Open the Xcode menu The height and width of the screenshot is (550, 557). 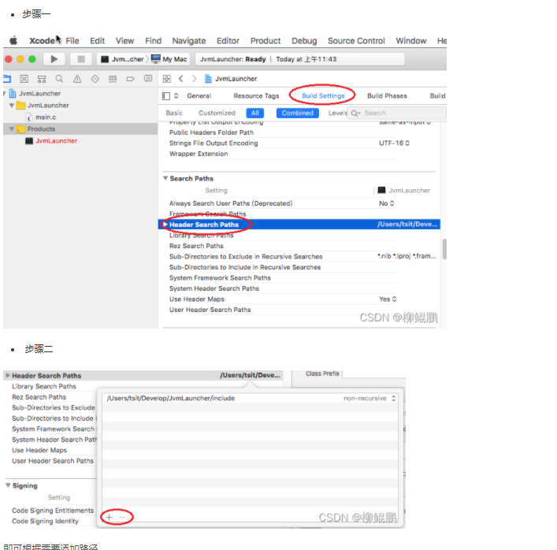tap(42, 41)
